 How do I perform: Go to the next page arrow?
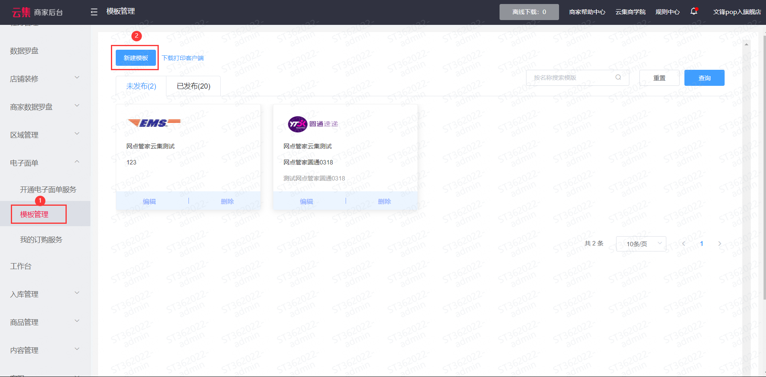[719, 243]
